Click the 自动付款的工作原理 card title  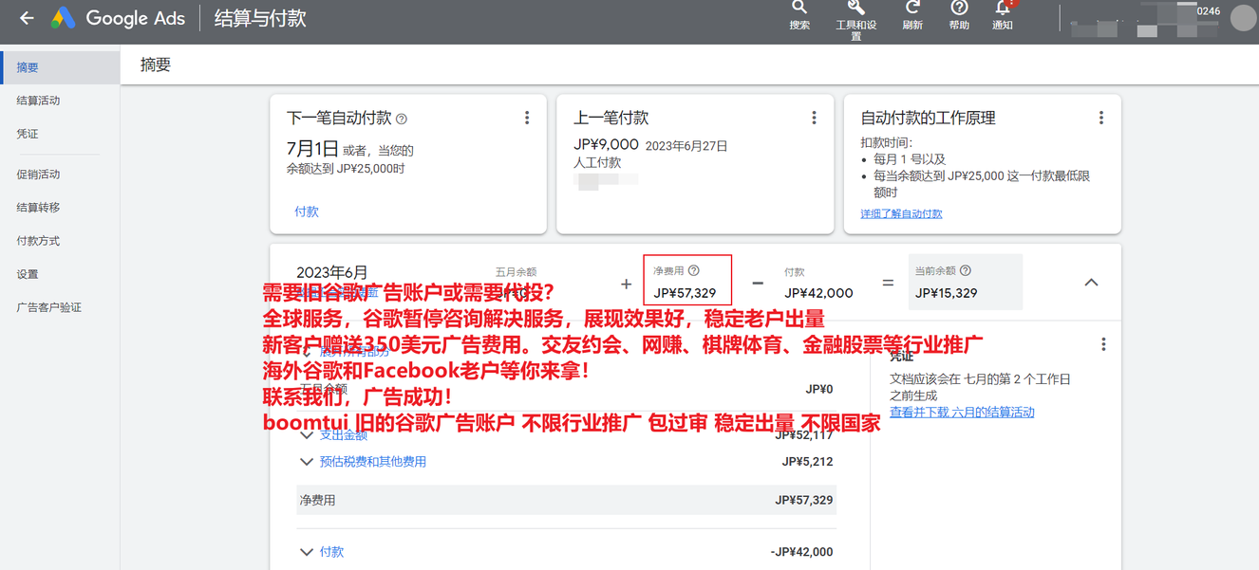(928, 119)
